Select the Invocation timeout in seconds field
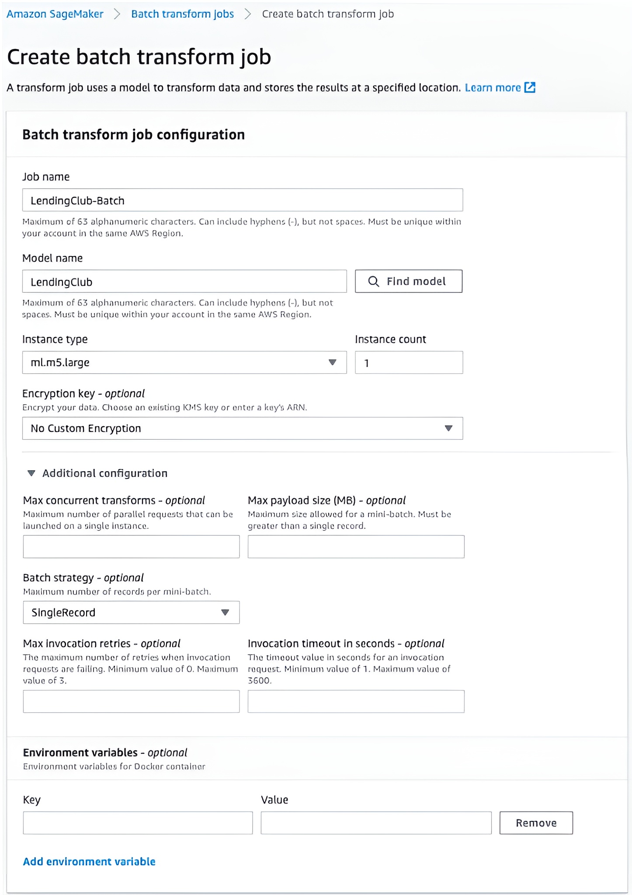The width and height of the screenshot is (632, 895). tap(356, 701)
